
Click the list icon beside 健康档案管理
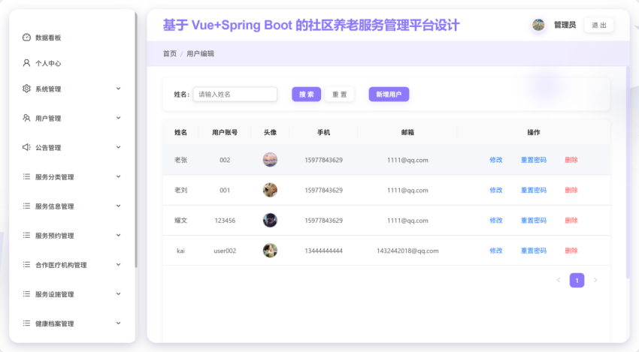point(26,323)
